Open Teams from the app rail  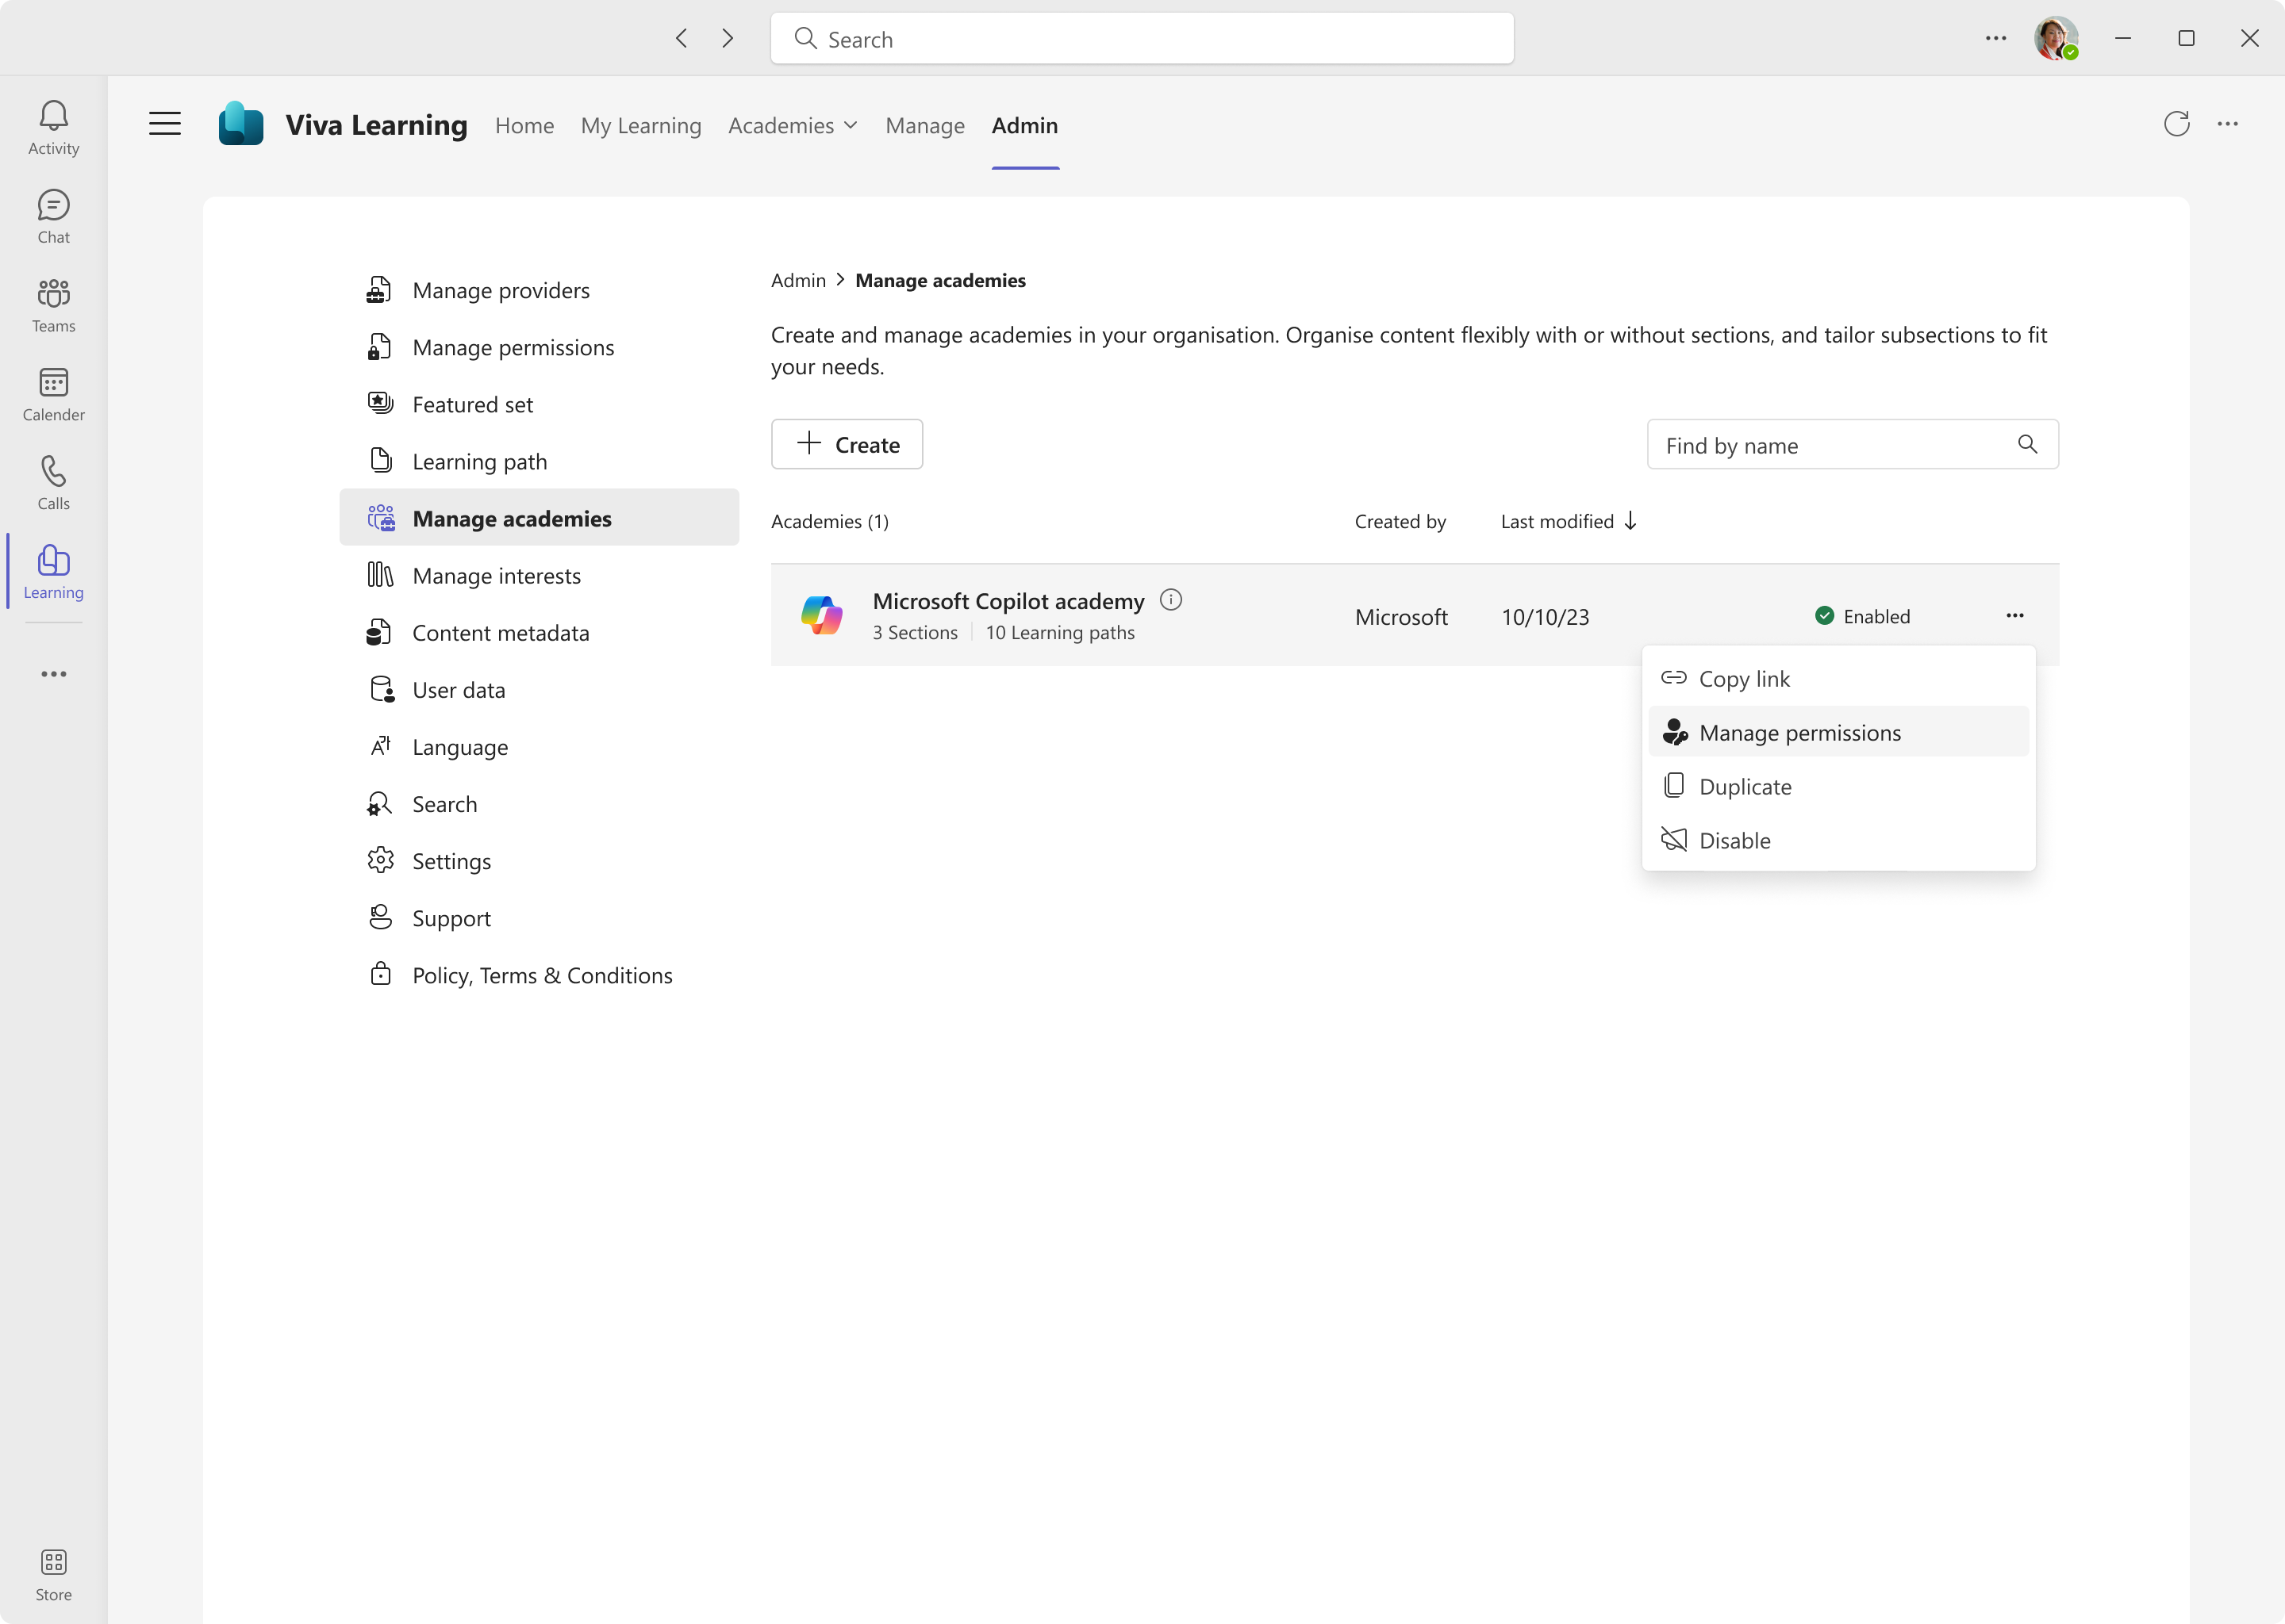click(53, 303)
